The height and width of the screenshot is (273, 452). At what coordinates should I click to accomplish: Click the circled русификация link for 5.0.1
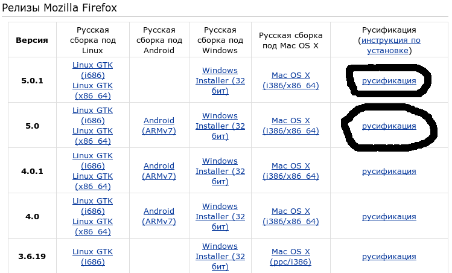pos(389,80)
